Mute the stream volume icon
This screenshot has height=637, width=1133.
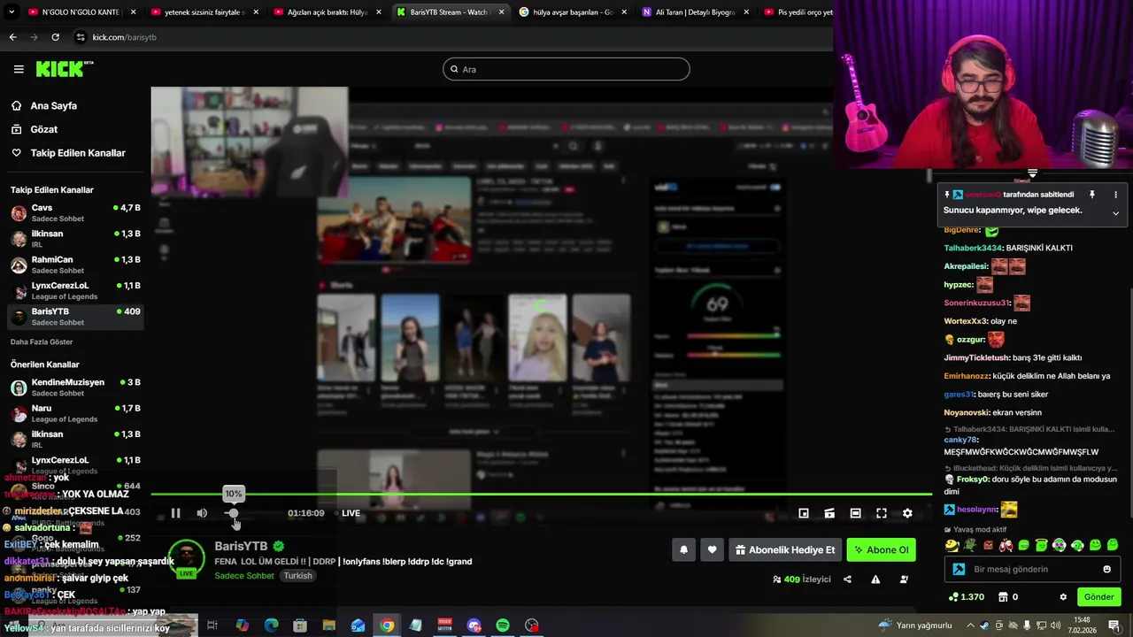[x=202, y=513]
